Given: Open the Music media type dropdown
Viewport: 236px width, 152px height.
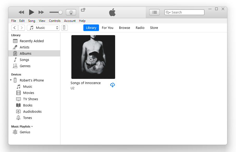Looking at the screenshot, I should click(43, 28).
